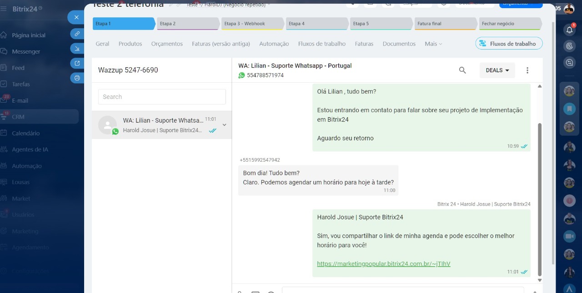Move deal to Etapa 3 - Webhook

[x=252, y=24]
